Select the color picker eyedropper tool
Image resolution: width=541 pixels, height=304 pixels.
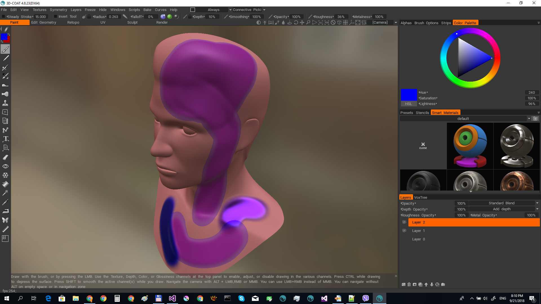click(x=5, y=202)
